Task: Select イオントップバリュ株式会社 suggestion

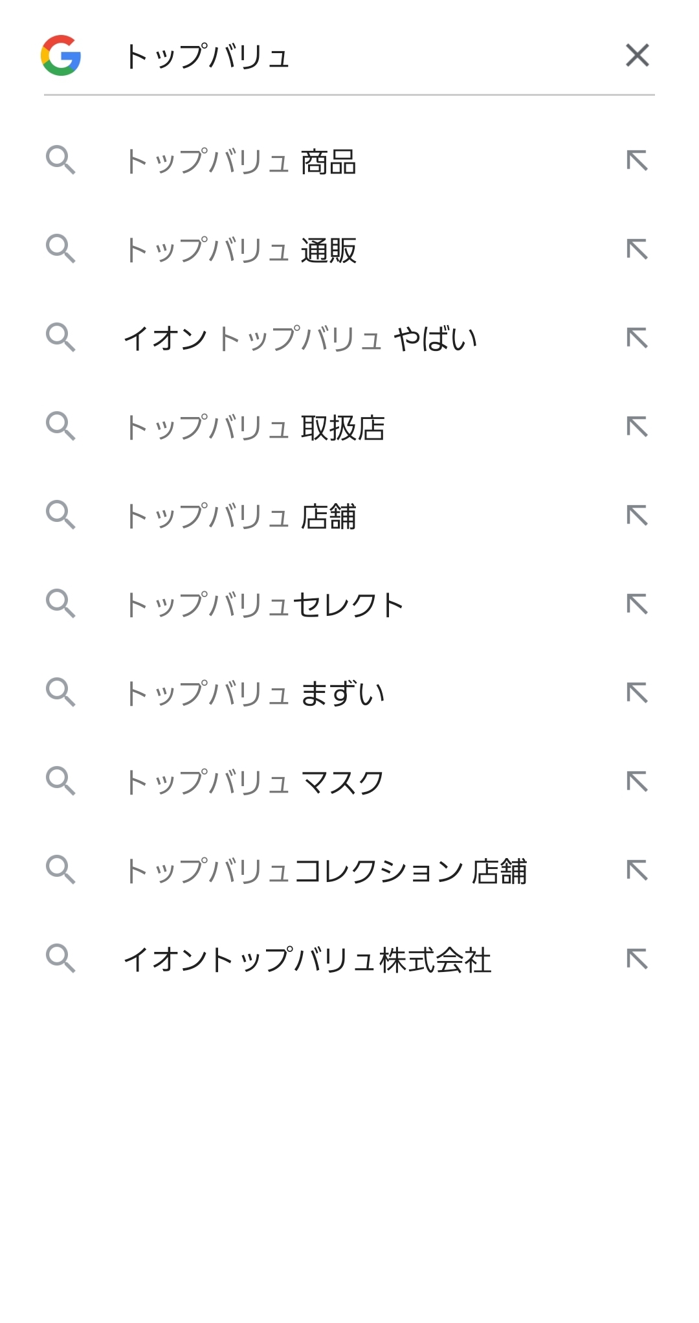Action: point(307,960)
